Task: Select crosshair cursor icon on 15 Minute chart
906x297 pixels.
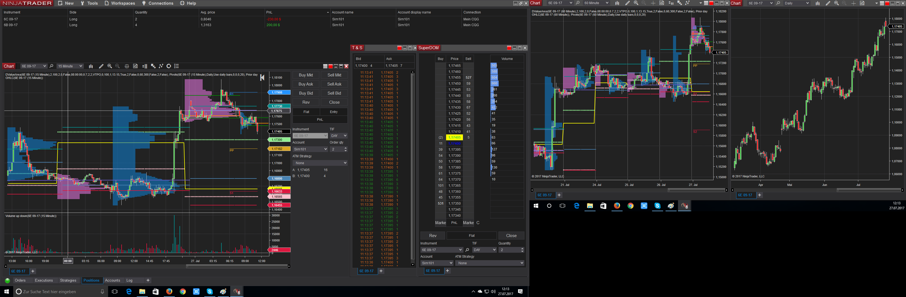Action: coord(127,66)
